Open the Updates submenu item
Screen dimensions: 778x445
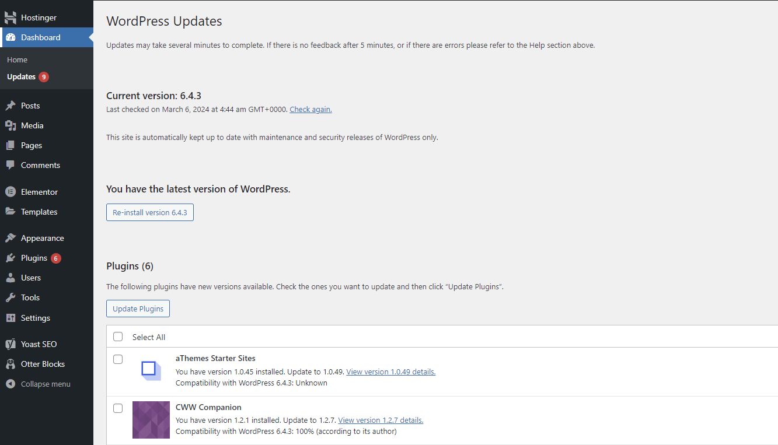coord(22,76)
